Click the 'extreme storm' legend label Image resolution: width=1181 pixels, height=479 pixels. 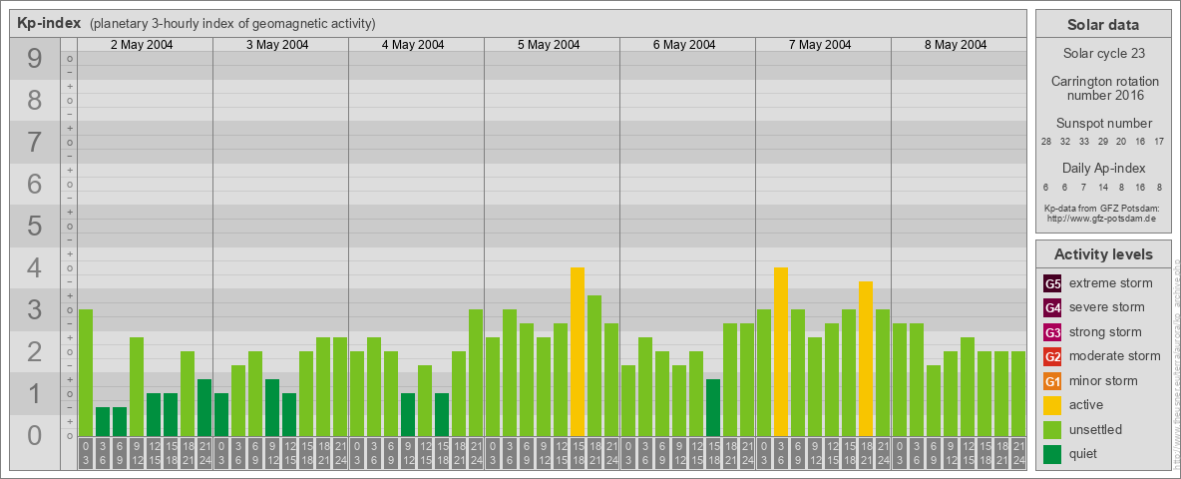click(1111, 283)
